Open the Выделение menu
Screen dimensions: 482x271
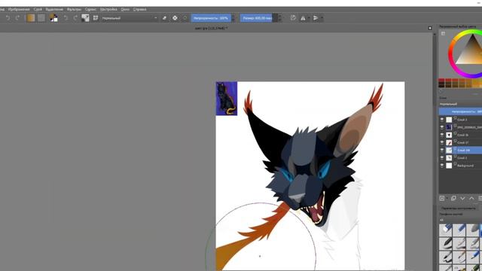click(x=54, y=9)
